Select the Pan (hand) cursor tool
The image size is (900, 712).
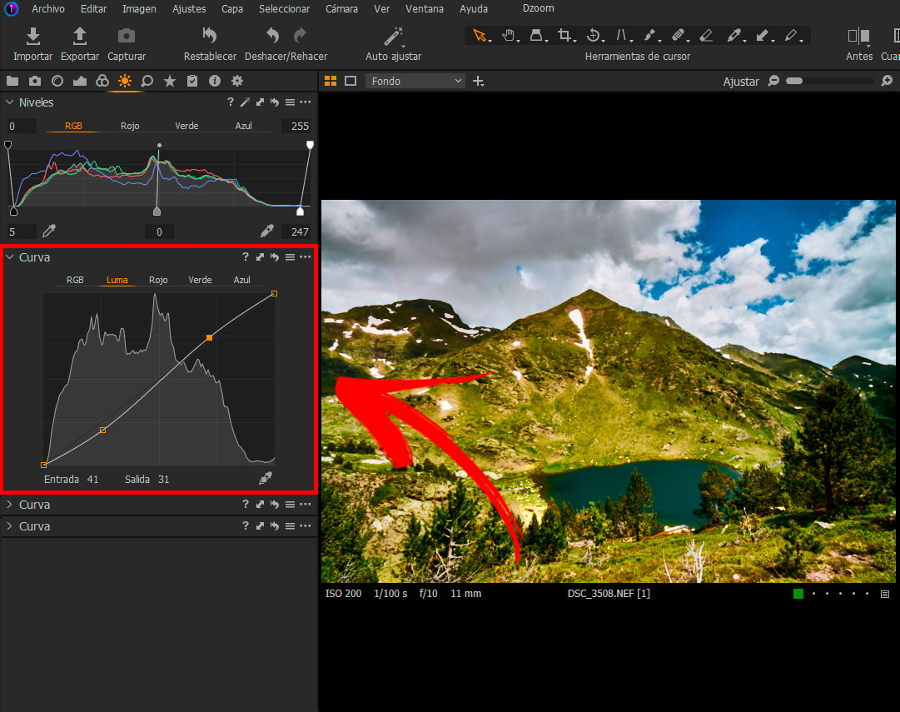coord(509,35)
